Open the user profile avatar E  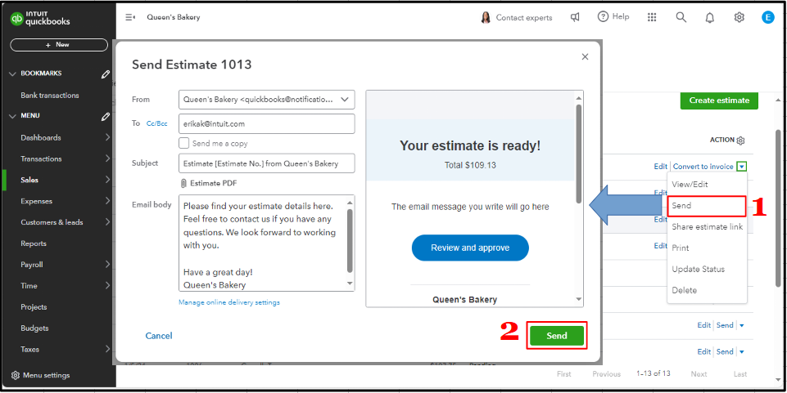[x=767, y=17]
